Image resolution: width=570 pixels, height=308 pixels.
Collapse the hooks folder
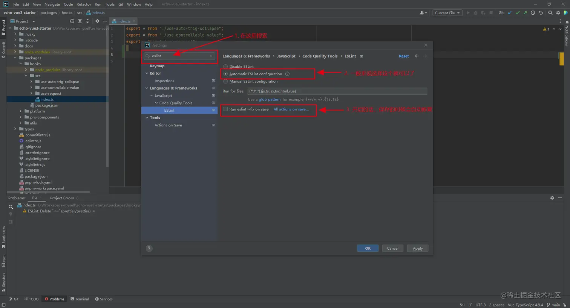coord(21,64)
